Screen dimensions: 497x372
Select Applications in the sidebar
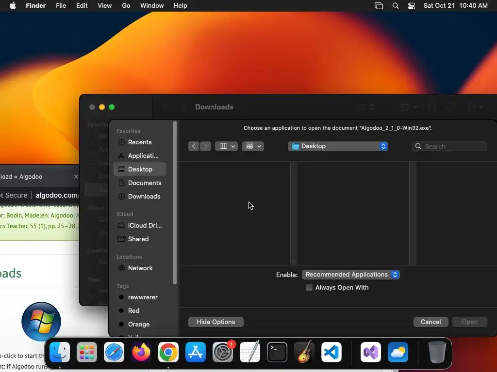pyautogui.click(x=139, y=155)
